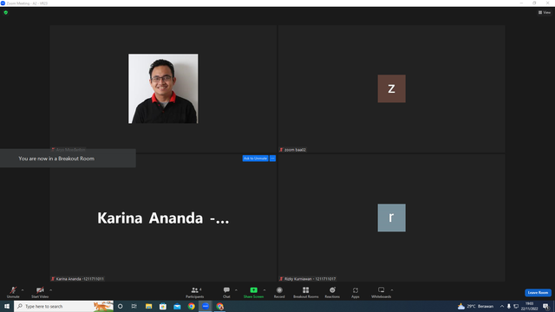The width and height of the screenshot is (555, 312).
Task: Click the green encryption shield icon
Action: pyautogui.click(x=6, y=12)
